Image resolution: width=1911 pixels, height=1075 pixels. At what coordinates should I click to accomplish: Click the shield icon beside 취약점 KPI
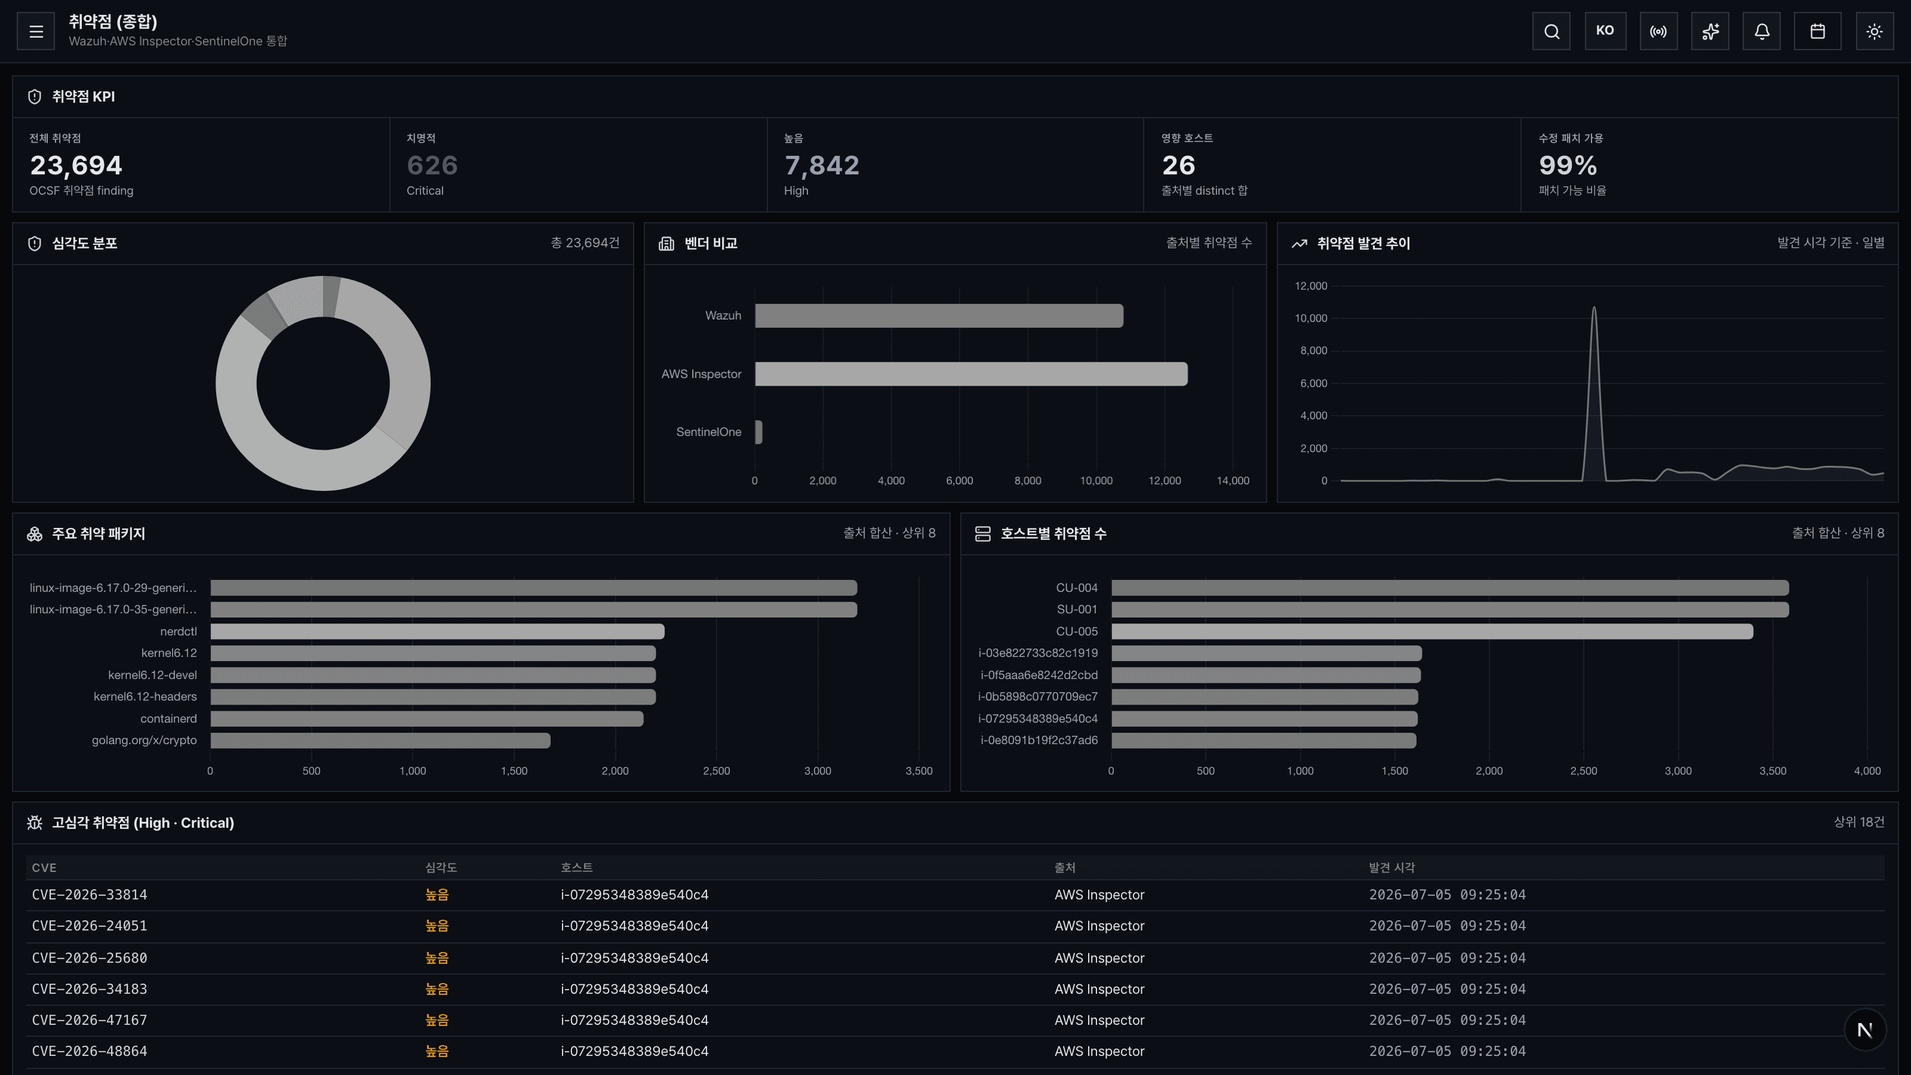(34, 96)
